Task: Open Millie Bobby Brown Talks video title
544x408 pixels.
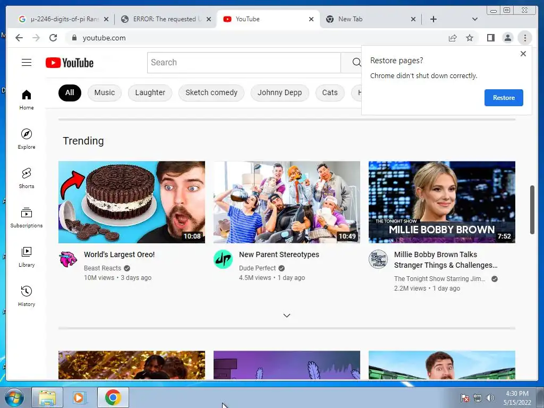Action: 446,260
